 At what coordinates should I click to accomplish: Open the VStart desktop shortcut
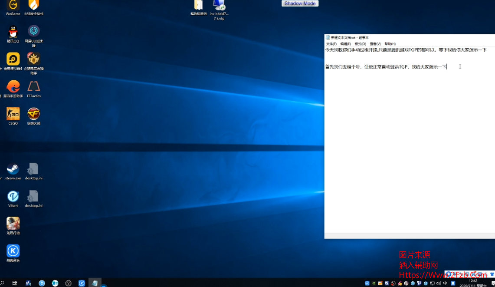click(x=13, y=199)
